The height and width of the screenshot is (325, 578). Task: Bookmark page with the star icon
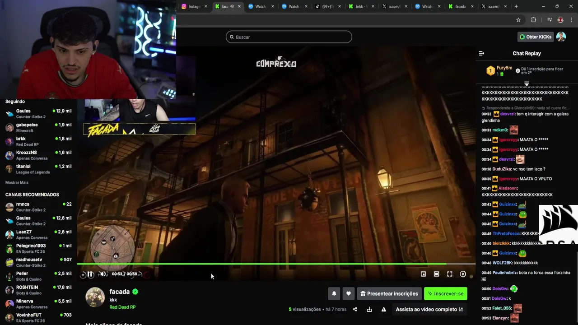[518, 20]
